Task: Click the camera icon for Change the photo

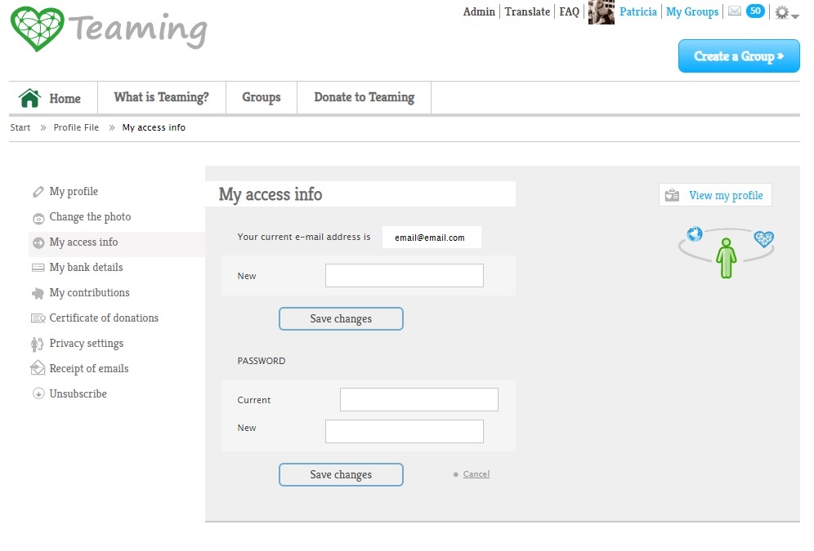Action: click(x=38, y=217)
